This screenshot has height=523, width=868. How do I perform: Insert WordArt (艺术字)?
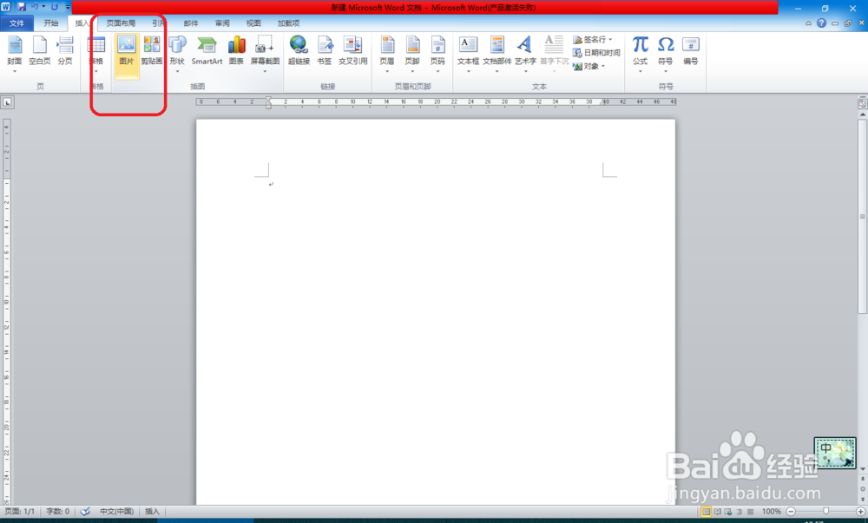(525, 53)
